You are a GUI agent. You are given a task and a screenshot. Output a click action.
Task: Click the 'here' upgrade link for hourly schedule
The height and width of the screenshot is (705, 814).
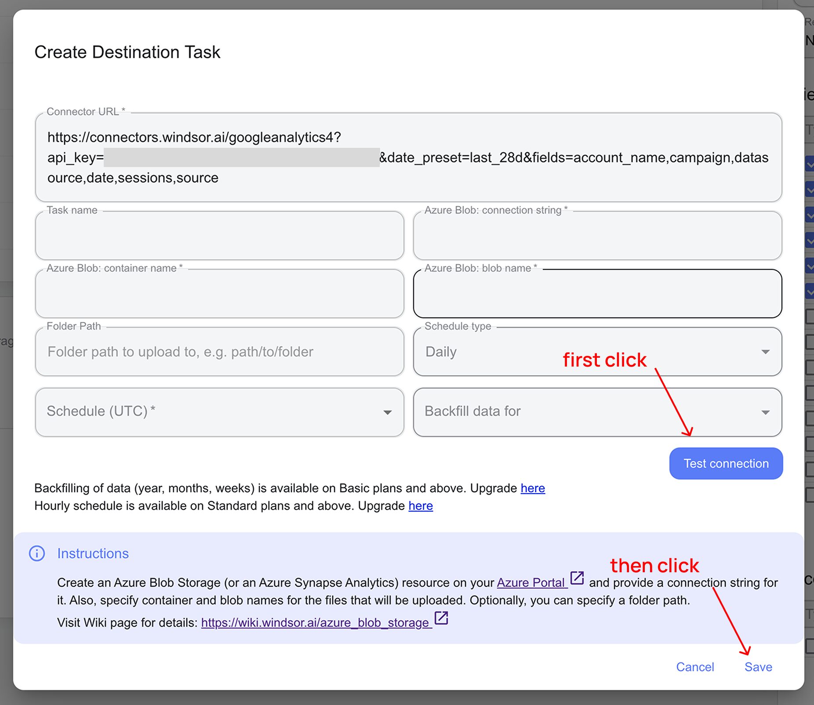[x=421, y=506]
